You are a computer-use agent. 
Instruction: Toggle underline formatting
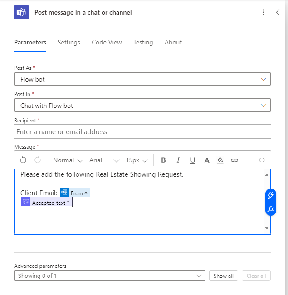coord(192,160)
